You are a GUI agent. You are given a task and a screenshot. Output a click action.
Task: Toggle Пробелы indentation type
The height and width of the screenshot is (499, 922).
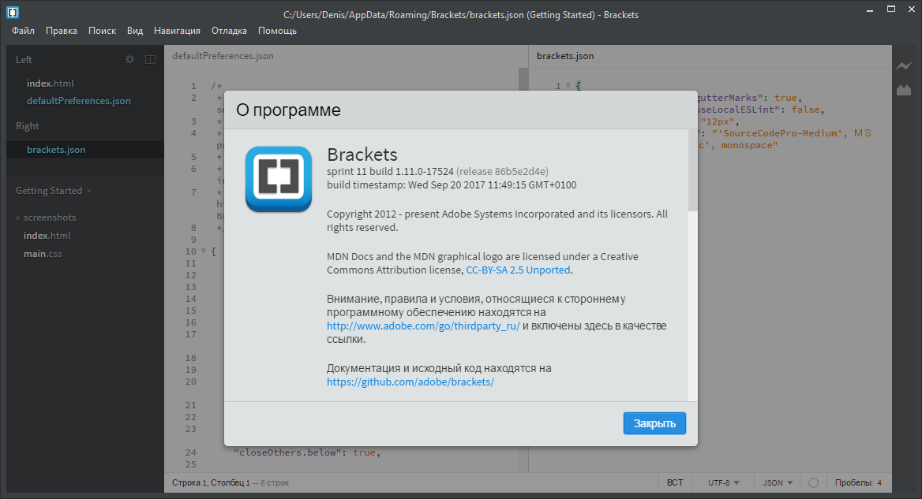coord(854,482)
